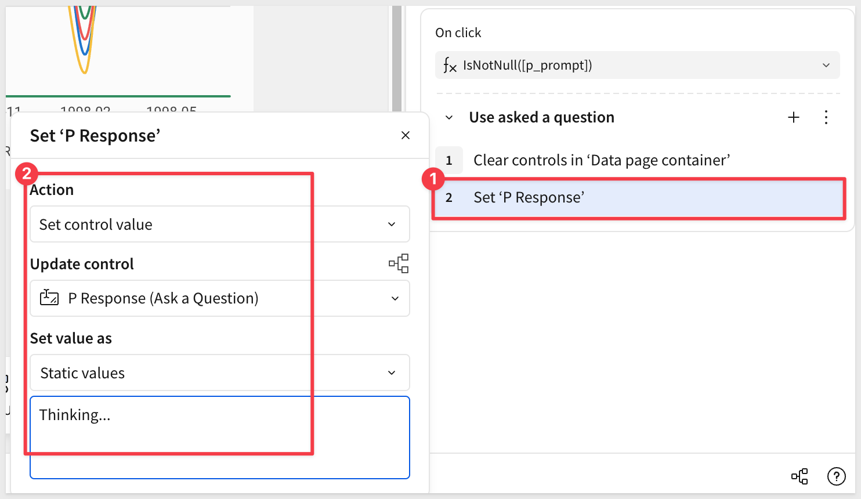
Task: Open the three-dot more options menu
Action: coord(826,117)
